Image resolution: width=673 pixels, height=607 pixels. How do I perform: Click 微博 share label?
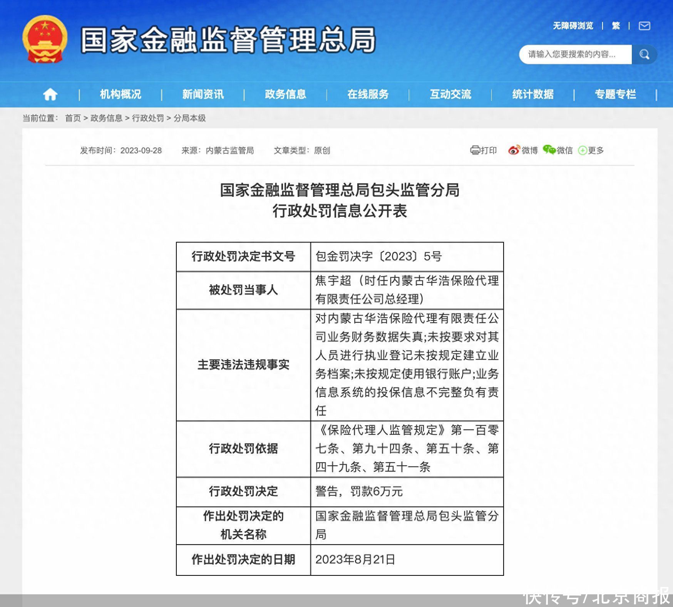[530, 151]
